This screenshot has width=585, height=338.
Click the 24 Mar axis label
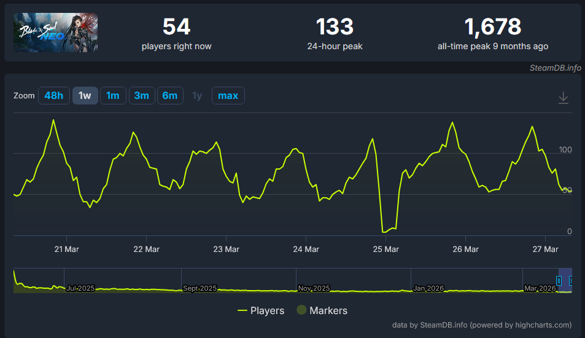pos(306,249)
